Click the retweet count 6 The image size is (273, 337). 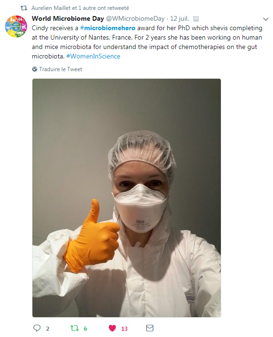click(x=86, y=329)
